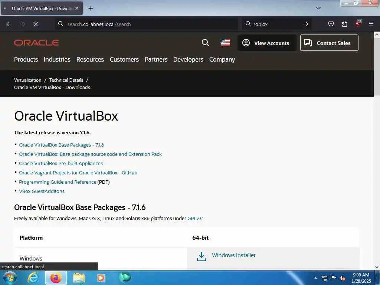The width and height of the screenshot is (380, 285).
Task: Click the search go arrow next to roblox
Action: click(306, 24)
